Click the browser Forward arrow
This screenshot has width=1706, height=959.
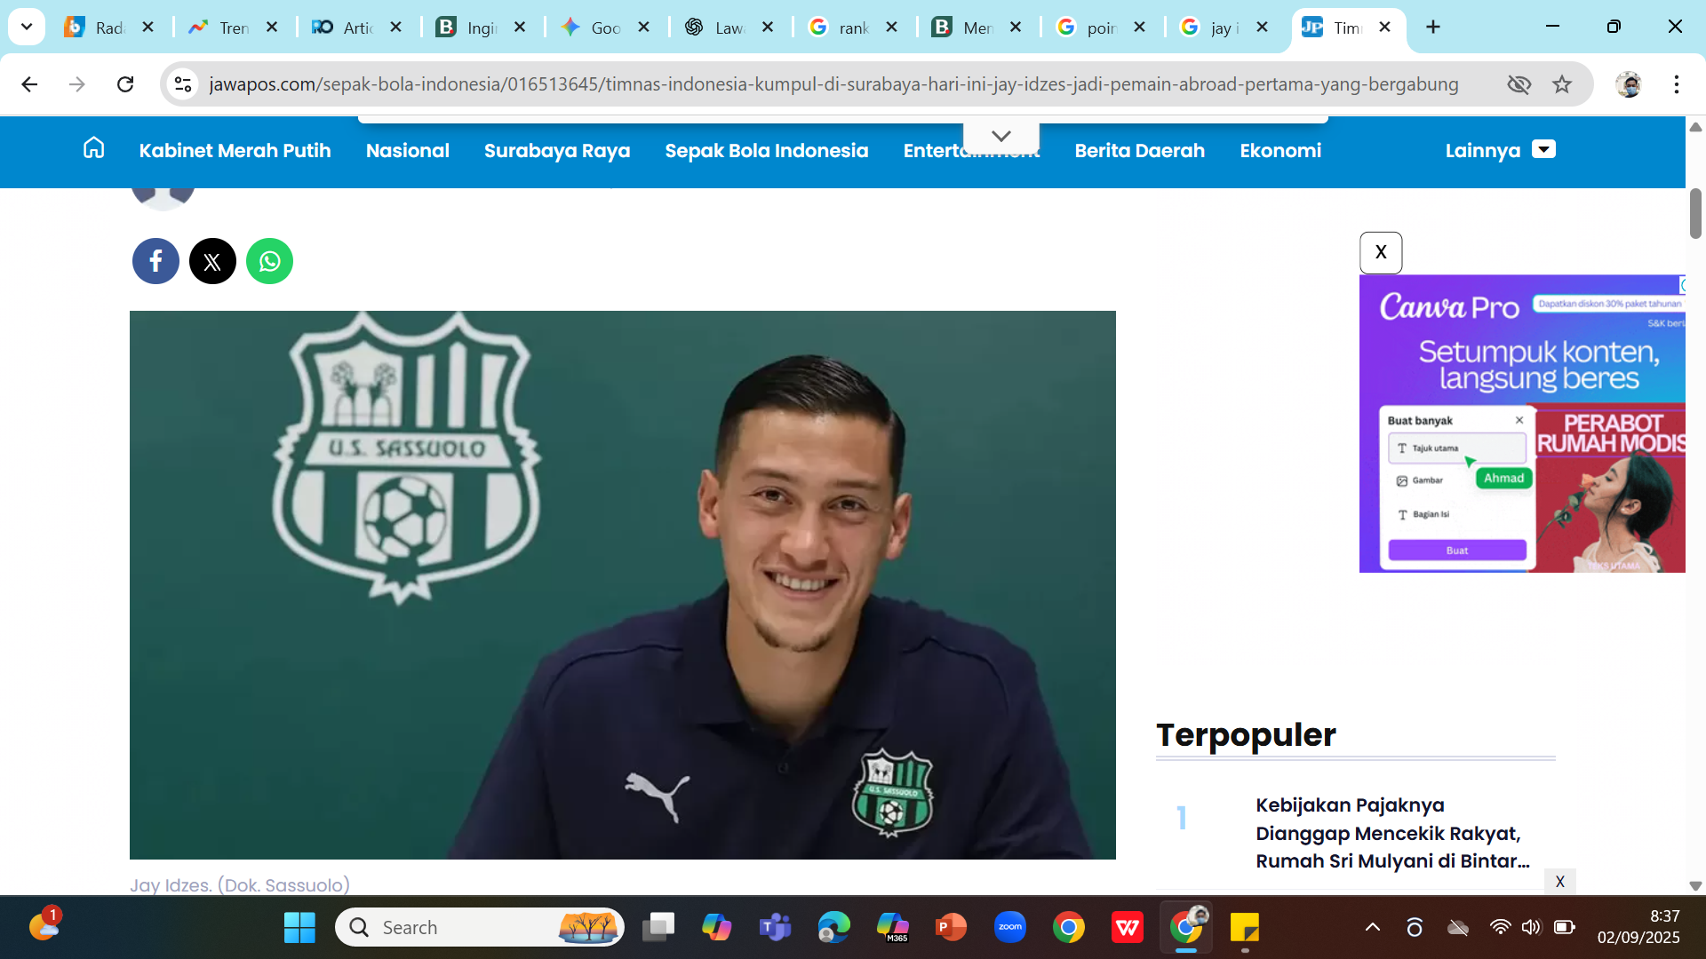pos(77,84)
